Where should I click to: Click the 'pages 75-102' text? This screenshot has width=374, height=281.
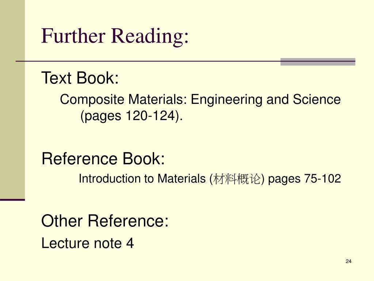coord(304,179)
